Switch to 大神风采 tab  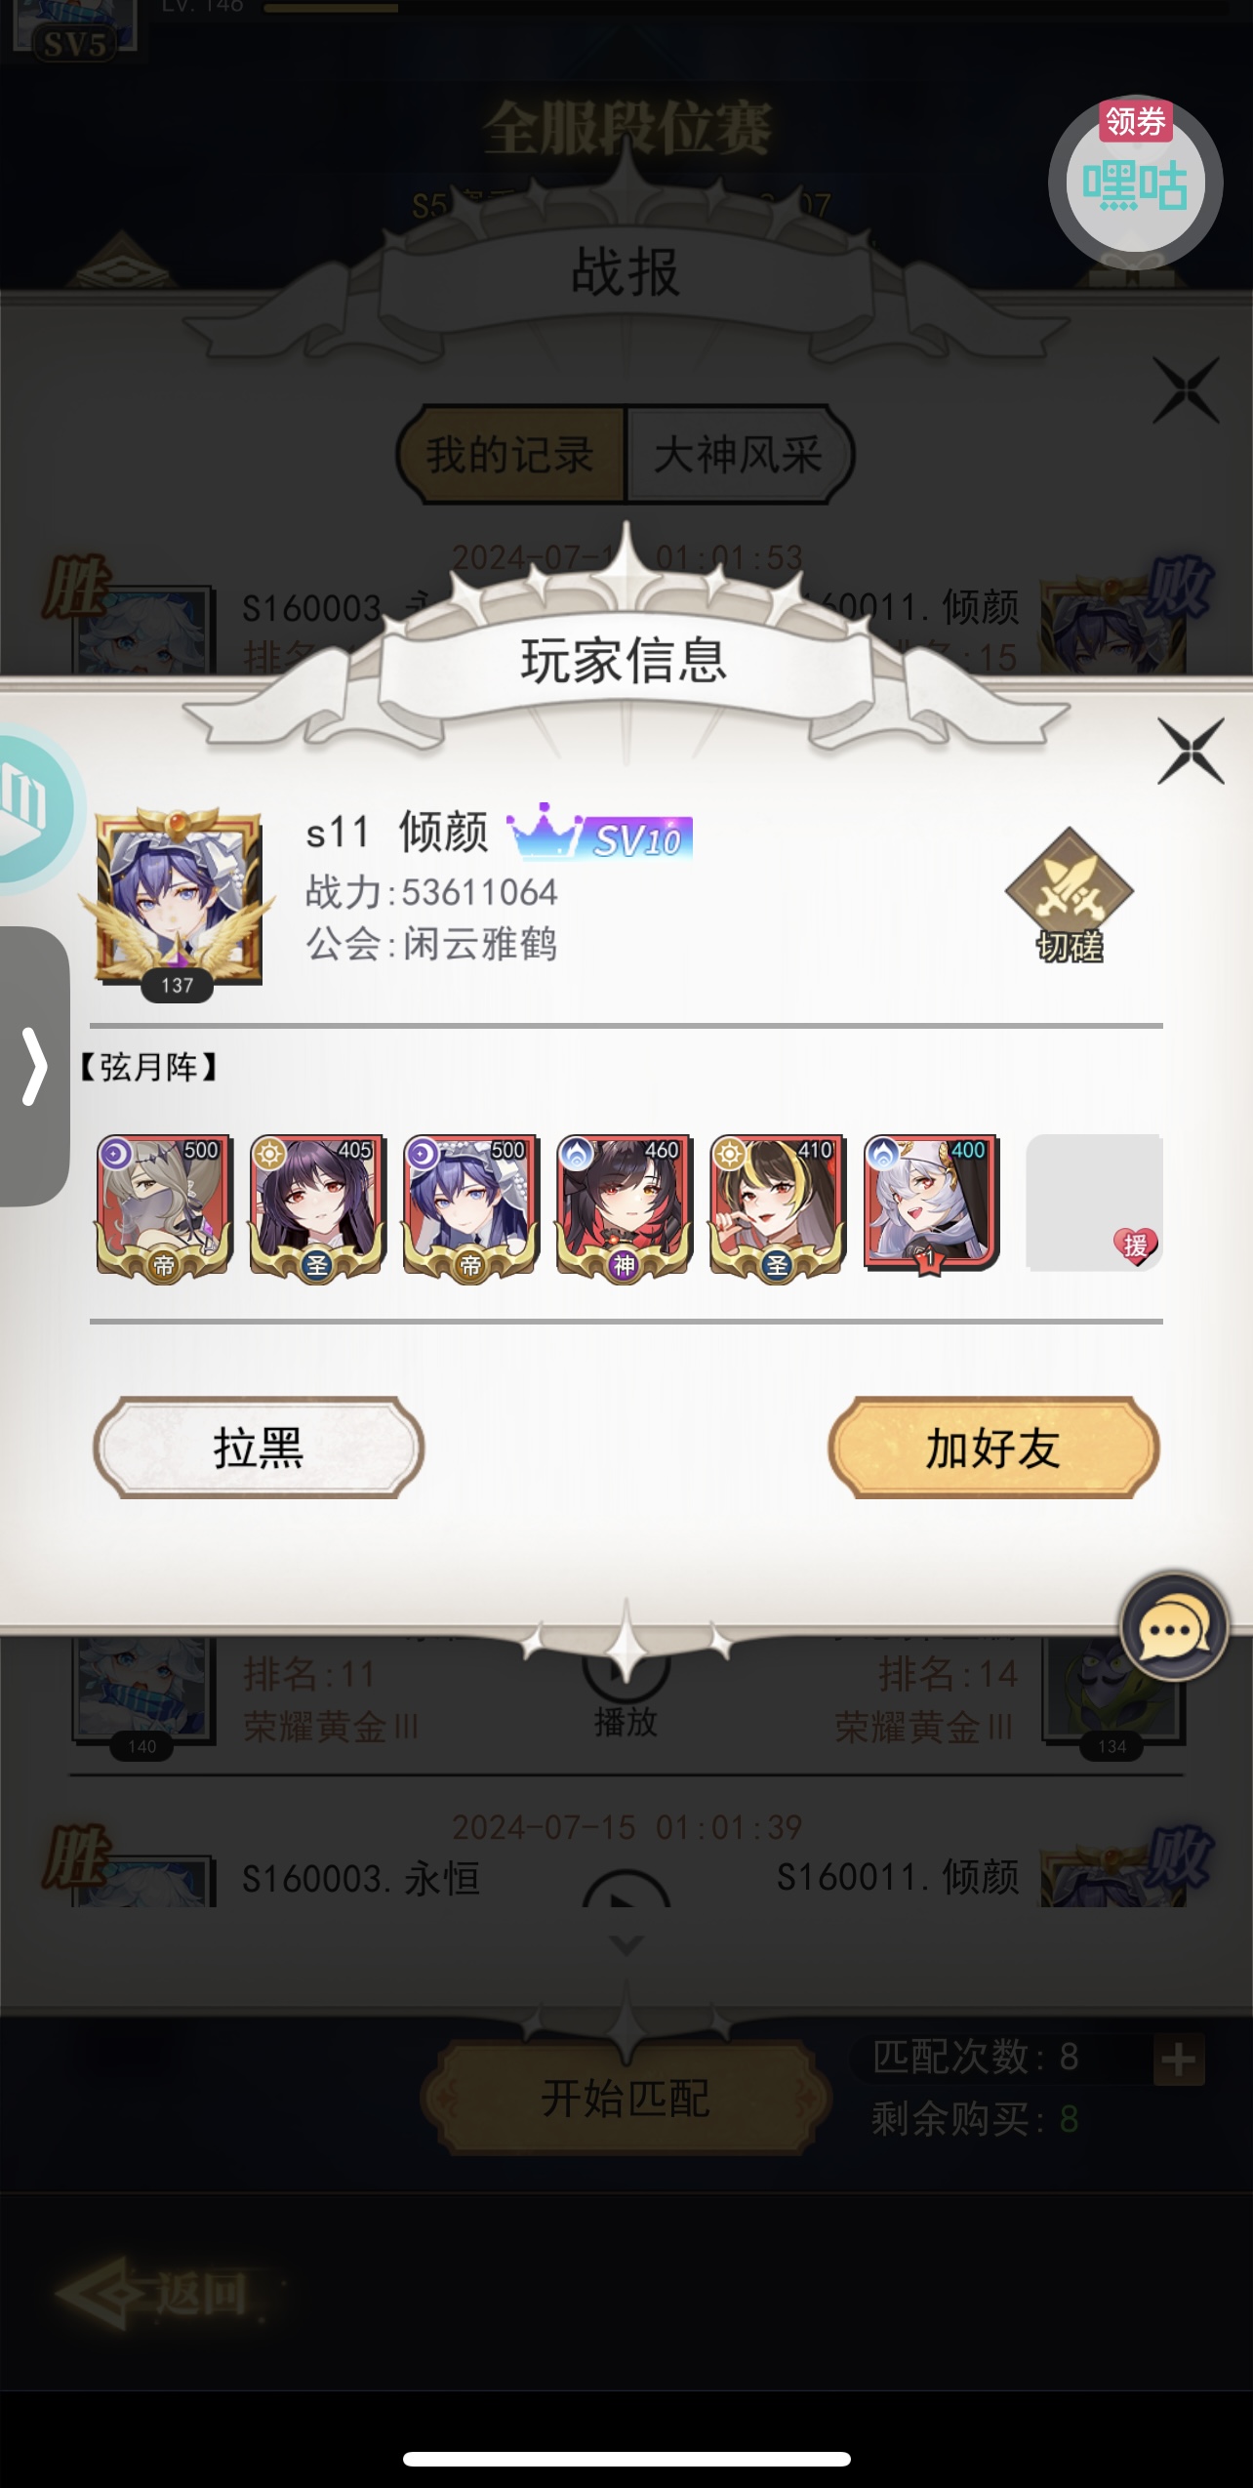point(739,455)
